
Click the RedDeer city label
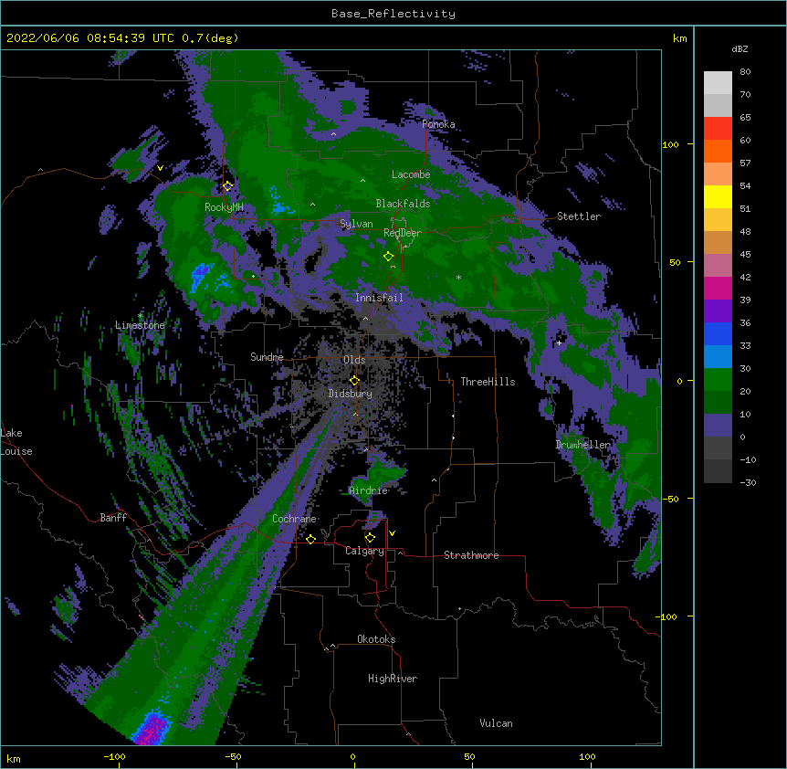click(403, 233)
